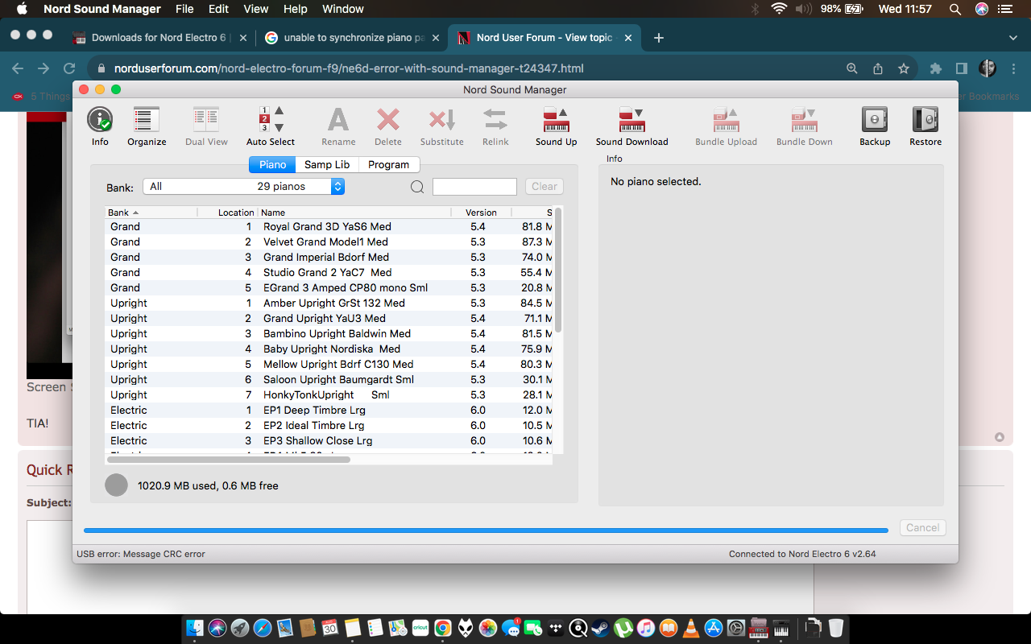
Task: Click the Restore safe icon
Action: [925, 120]
